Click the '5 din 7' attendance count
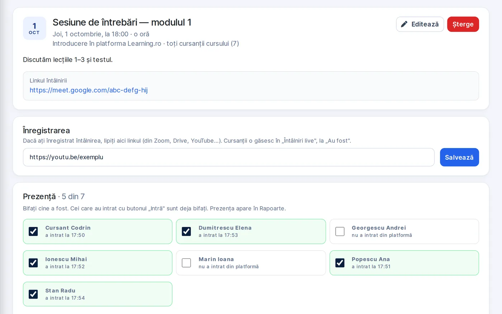This screenshot has height=314, width=502. (73, 196)
